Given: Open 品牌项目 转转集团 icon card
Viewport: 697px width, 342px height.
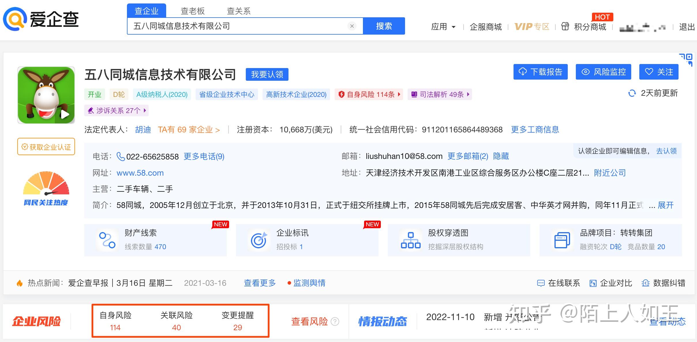Looking at the screenshot, I should 562,240.
